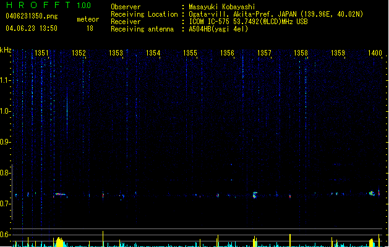
Task: Click the 1356 time marker
Action: coord(227,53)
